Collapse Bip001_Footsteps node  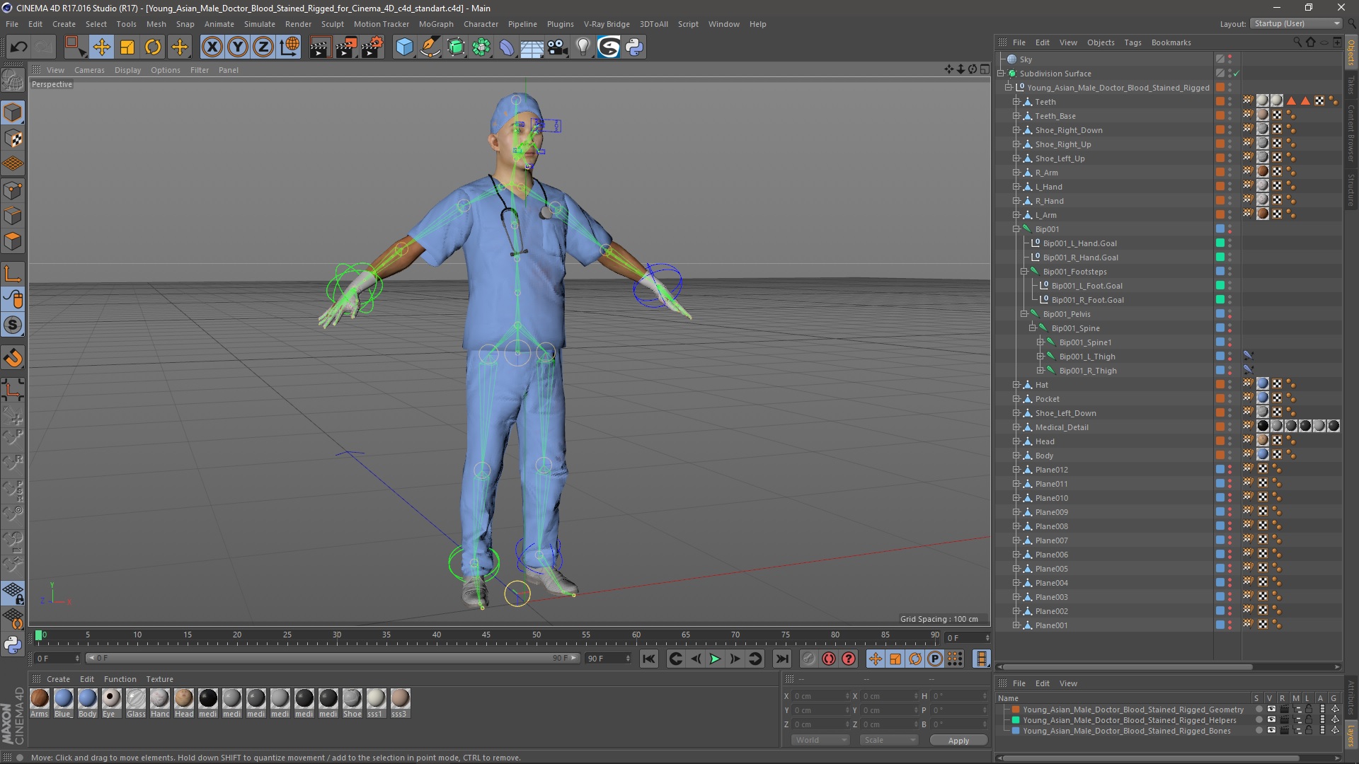point(1024,272)
